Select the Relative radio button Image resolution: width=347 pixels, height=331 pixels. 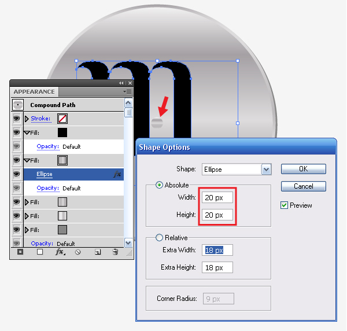(159, 238)
